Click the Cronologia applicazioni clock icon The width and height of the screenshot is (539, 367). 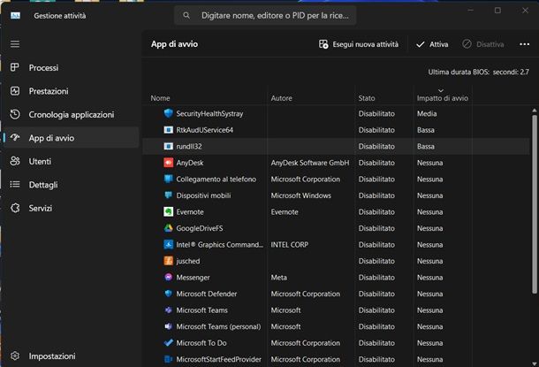click(15, 114)
